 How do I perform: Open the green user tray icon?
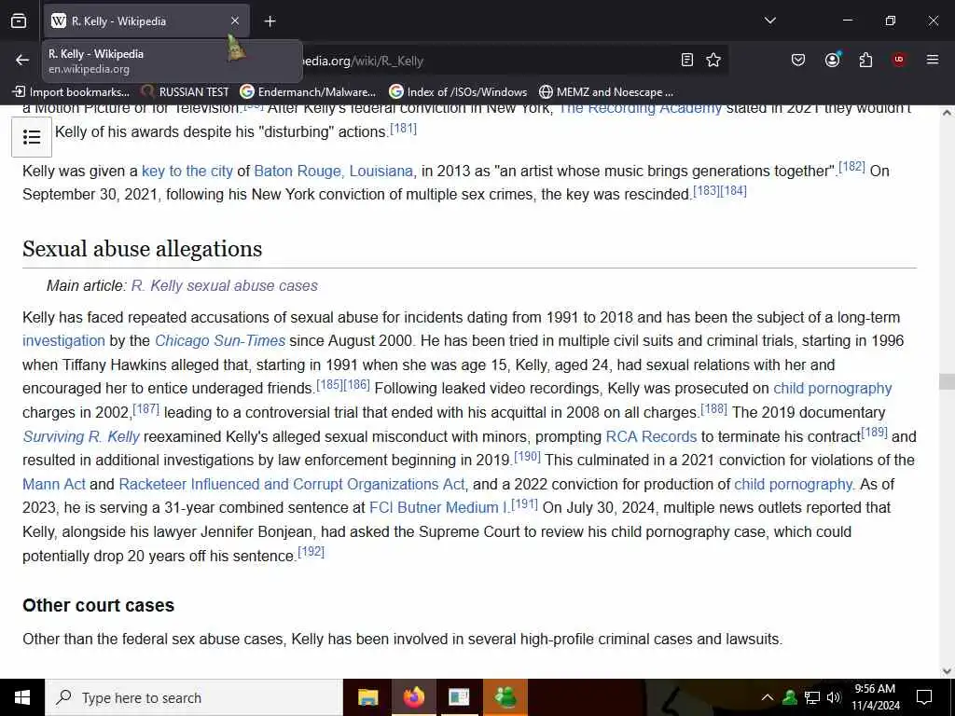[x=790, y=697]
